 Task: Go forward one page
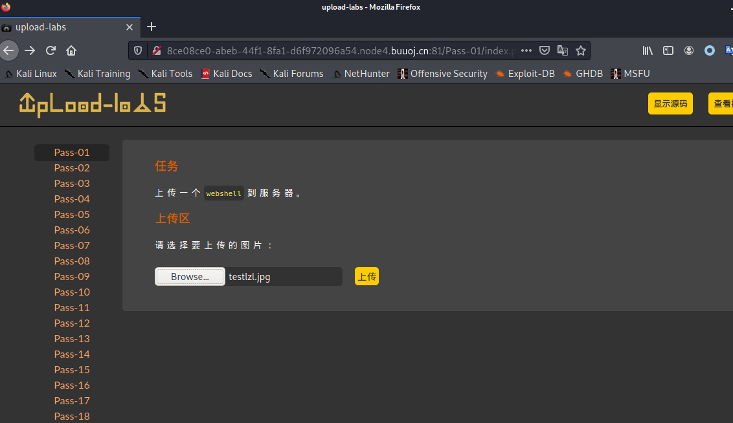(30, 50)
